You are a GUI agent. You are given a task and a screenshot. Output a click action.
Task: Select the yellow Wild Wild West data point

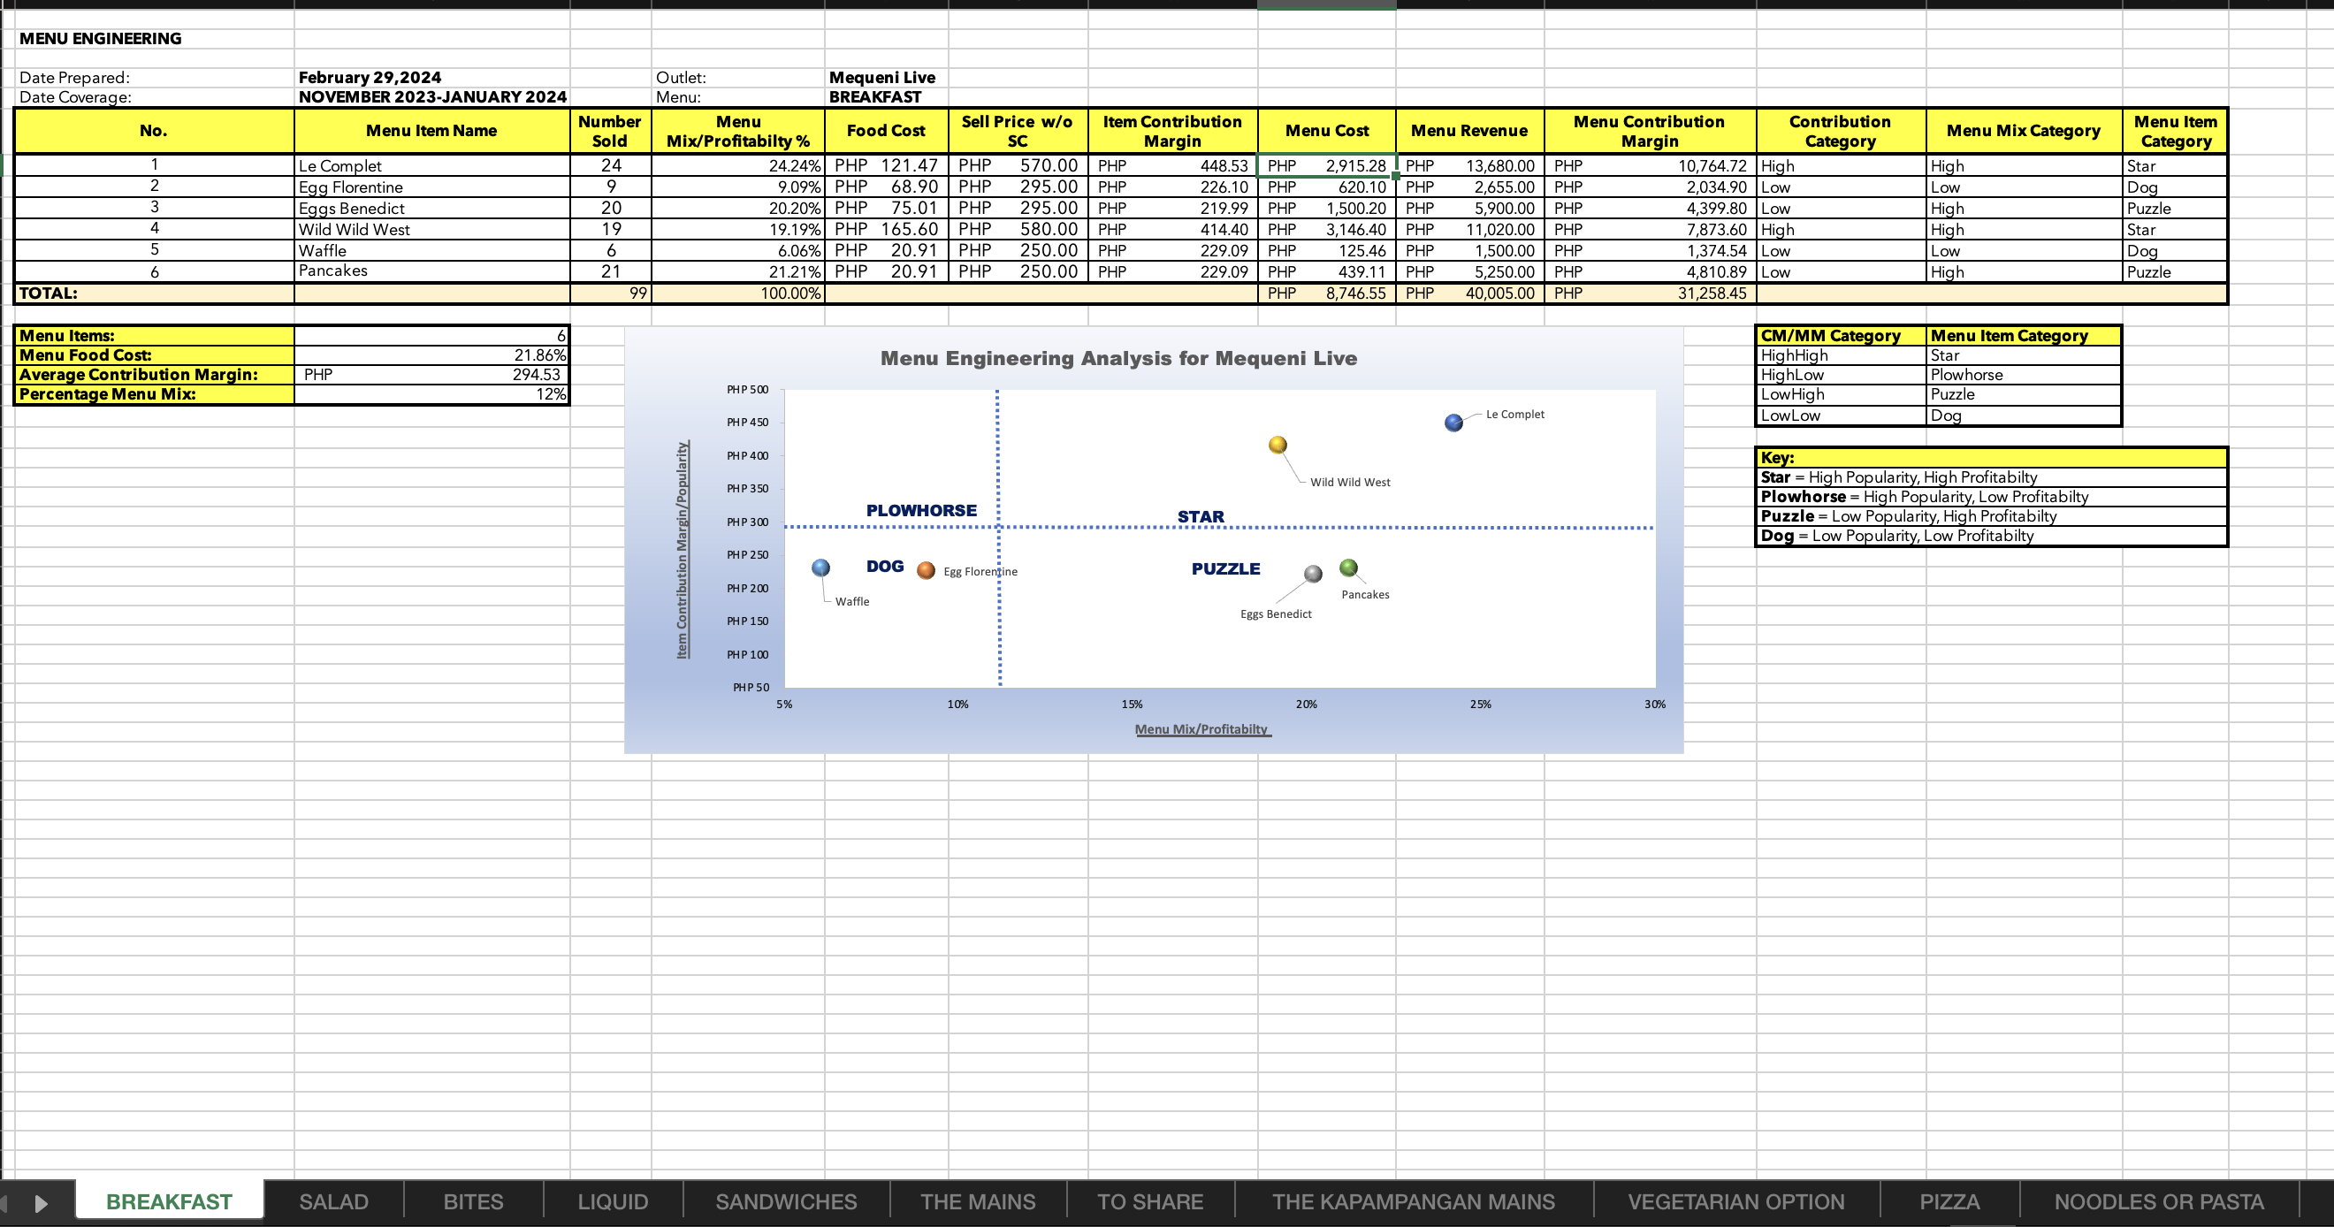coord(1278,444)
